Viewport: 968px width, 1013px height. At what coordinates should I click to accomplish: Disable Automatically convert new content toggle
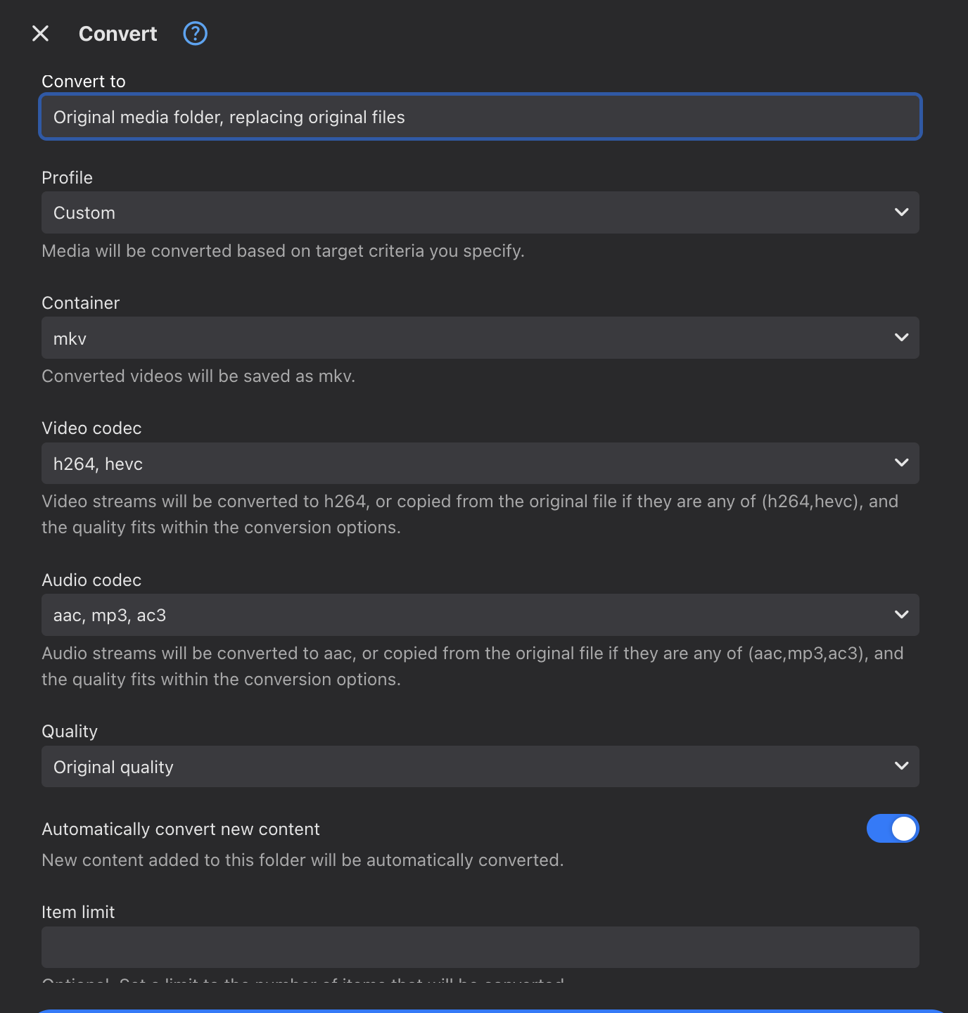[892, 829]
